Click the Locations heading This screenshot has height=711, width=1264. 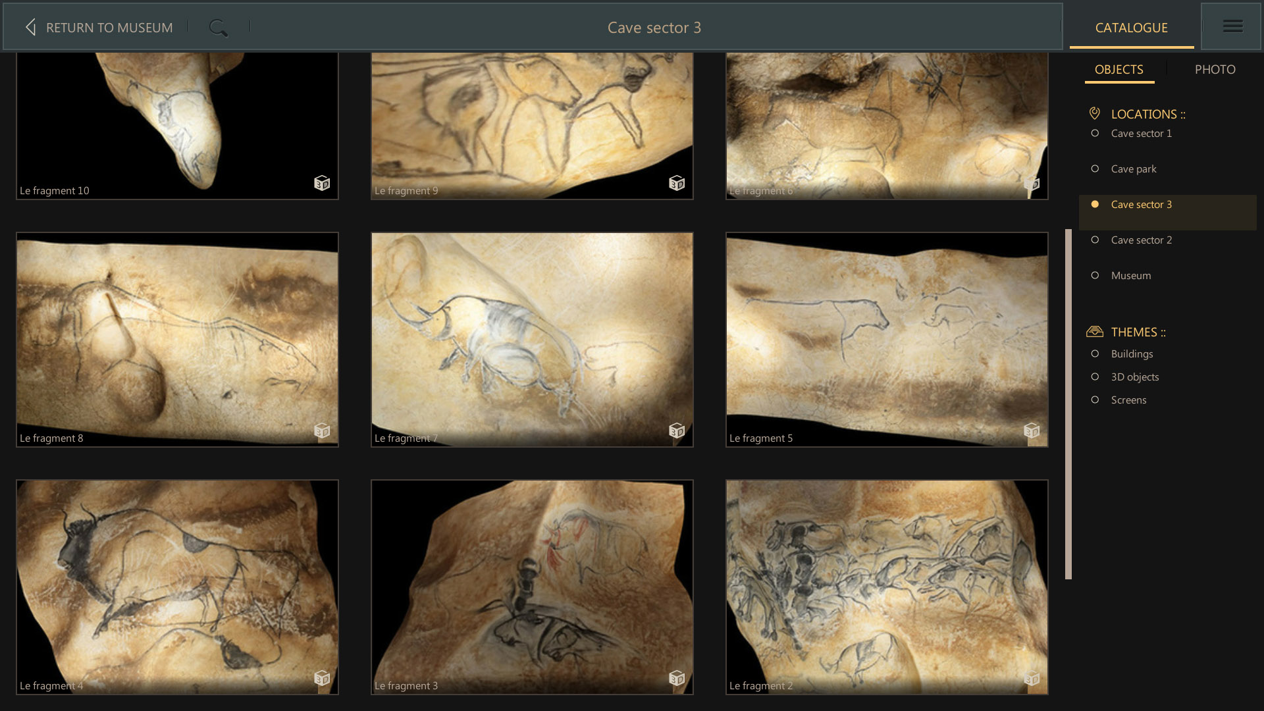click(x=1147, y=114)
